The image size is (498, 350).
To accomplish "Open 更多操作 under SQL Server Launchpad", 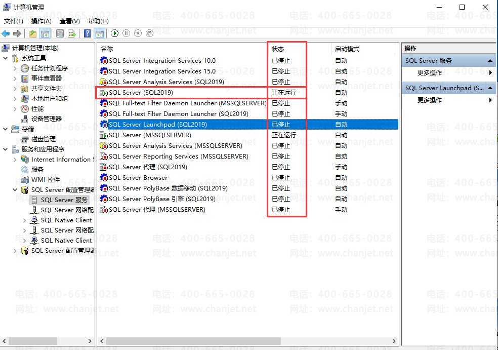I will [x=429, y=100].
